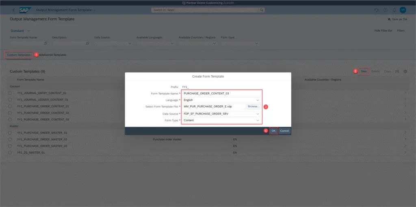The width and height of the screenshot is (416, 207).
Task: Select radio for YY1_PURCHASE_ORDER_MASTER_03
Action: click(10, 146)
